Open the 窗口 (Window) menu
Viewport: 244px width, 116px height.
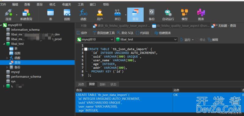point(93,5)
